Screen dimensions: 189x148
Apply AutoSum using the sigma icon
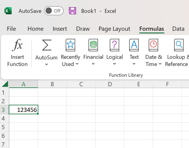[x=47, y=45]
